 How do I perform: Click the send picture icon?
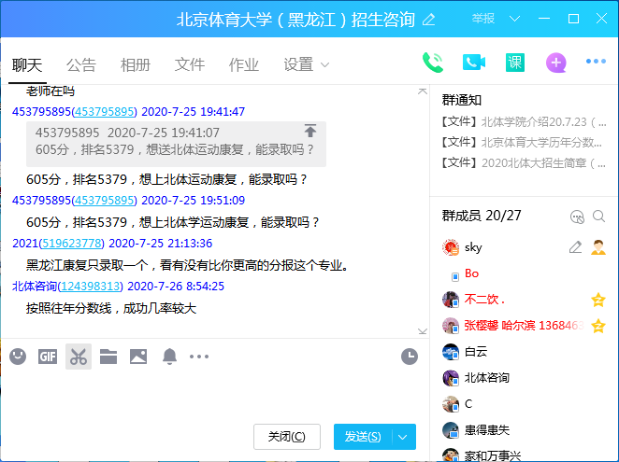pos(138,357)
